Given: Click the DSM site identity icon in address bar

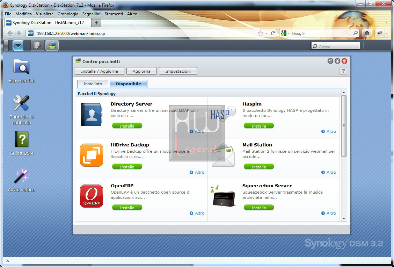Looking at the screenshot, I should 31,33.
